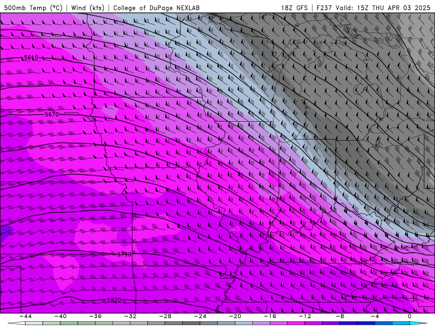Click the -44 colorbar tick label
Viewport: 435px width, 326px height.
tap(26, 316)
